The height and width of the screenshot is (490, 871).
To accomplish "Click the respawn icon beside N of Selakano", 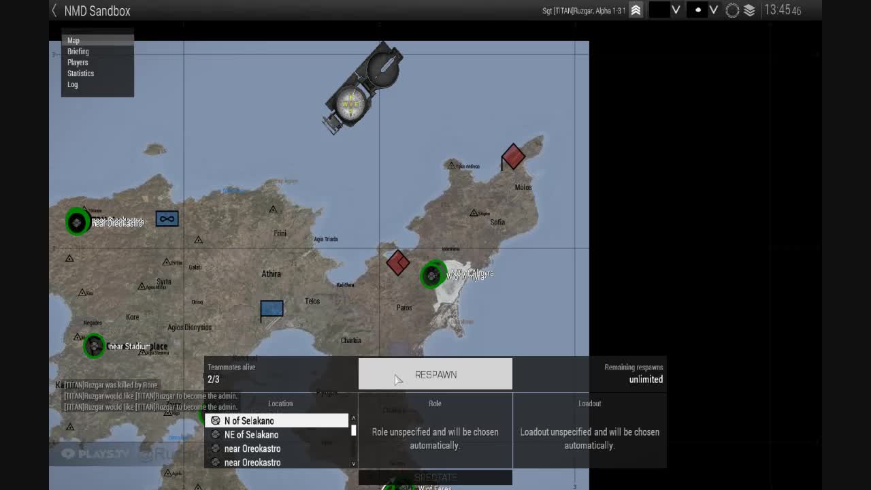I will coord(216,421).
